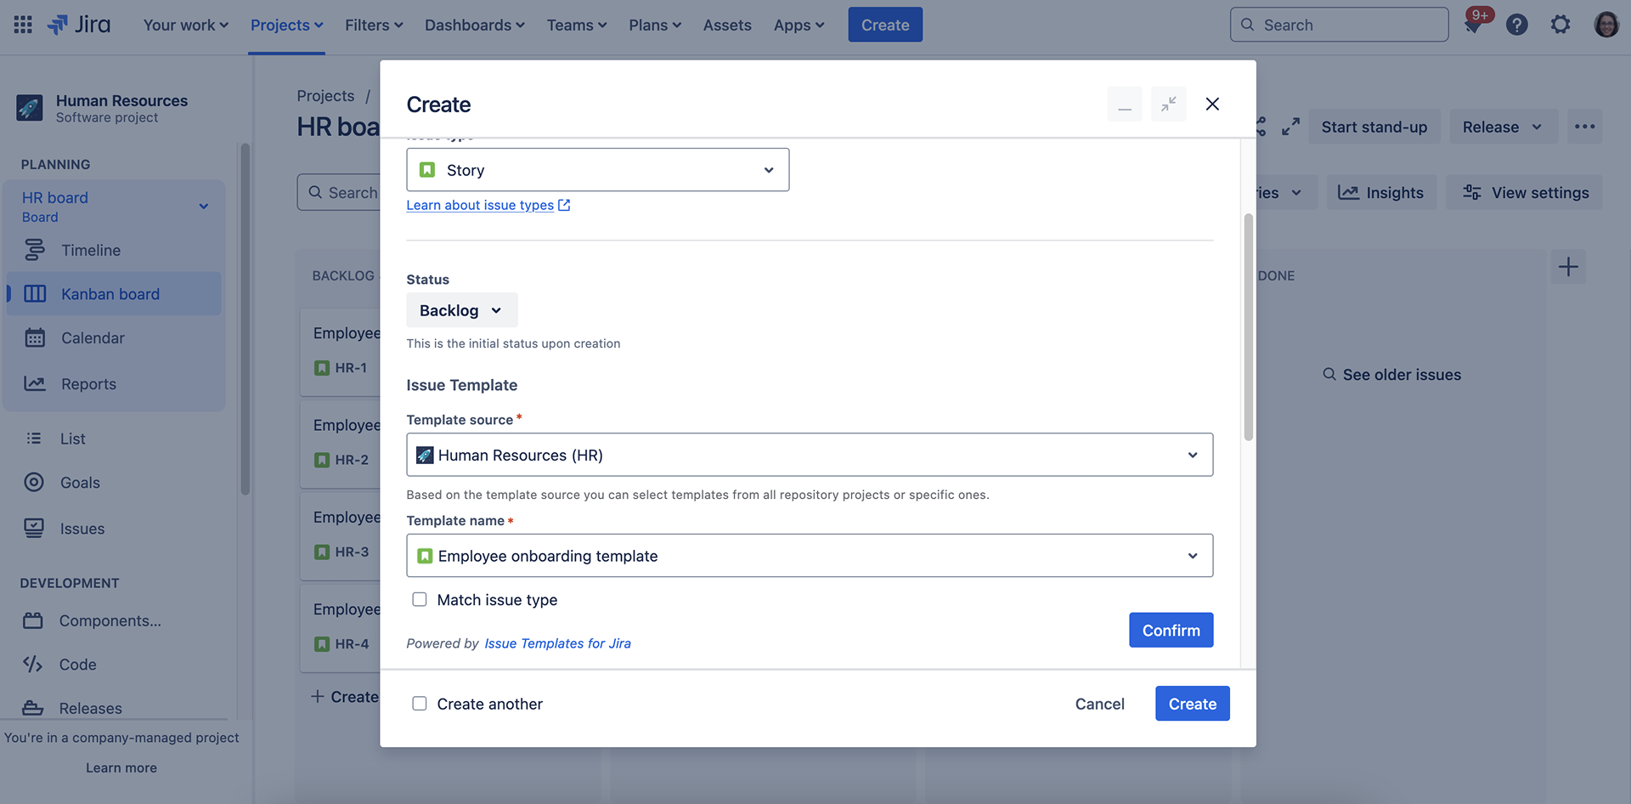The height and width of the screenshot is (804, 1631).
Task: Tick the Match issue type checkbox
Action: (420, 599)
